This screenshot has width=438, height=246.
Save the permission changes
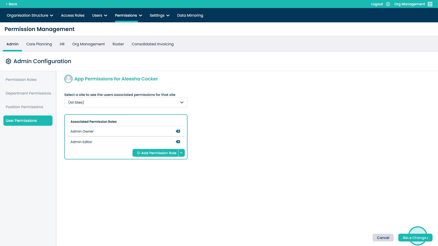click(415, 238)
